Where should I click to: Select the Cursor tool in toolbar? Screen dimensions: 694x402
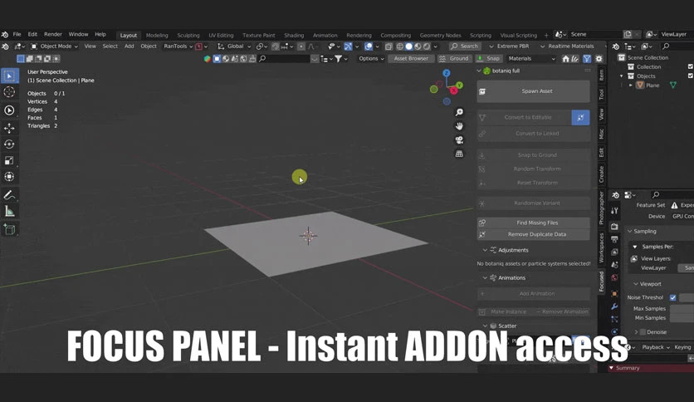pyautogui.click(x=9, y=92)
